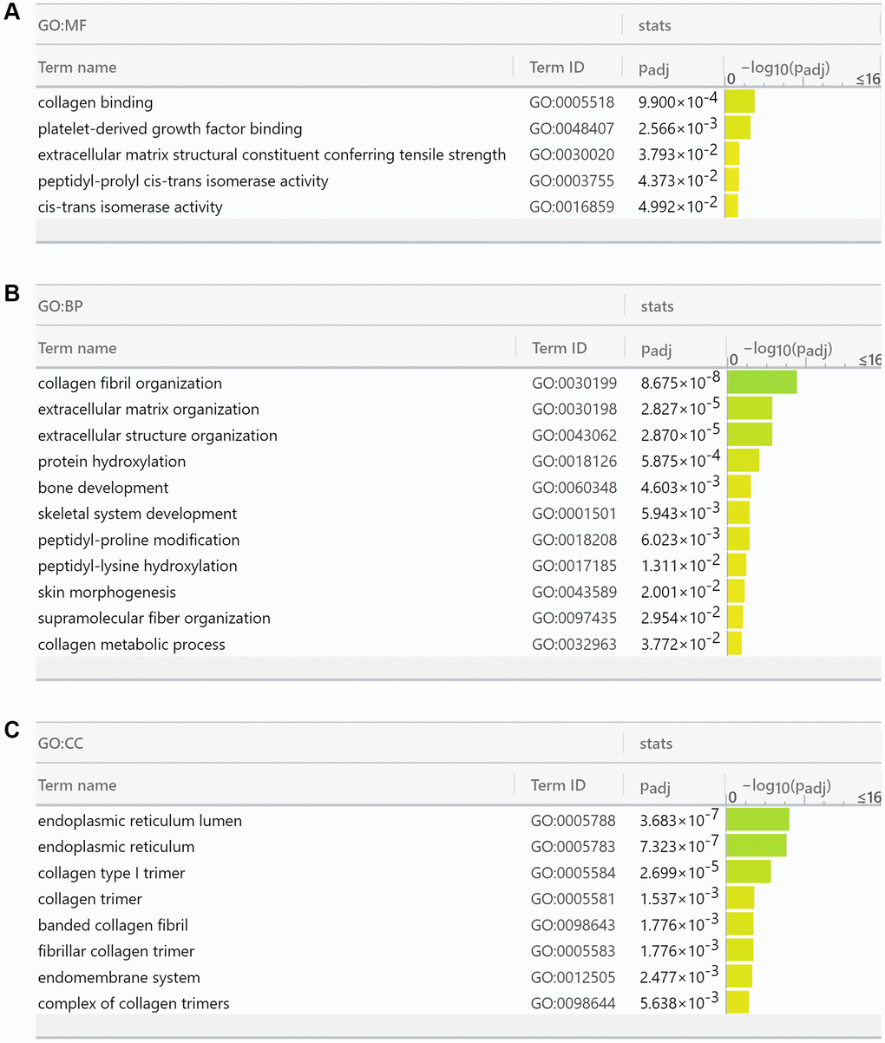885x1043 pixels.
Task: Click the bone development term name
Action: coord(103,488)
